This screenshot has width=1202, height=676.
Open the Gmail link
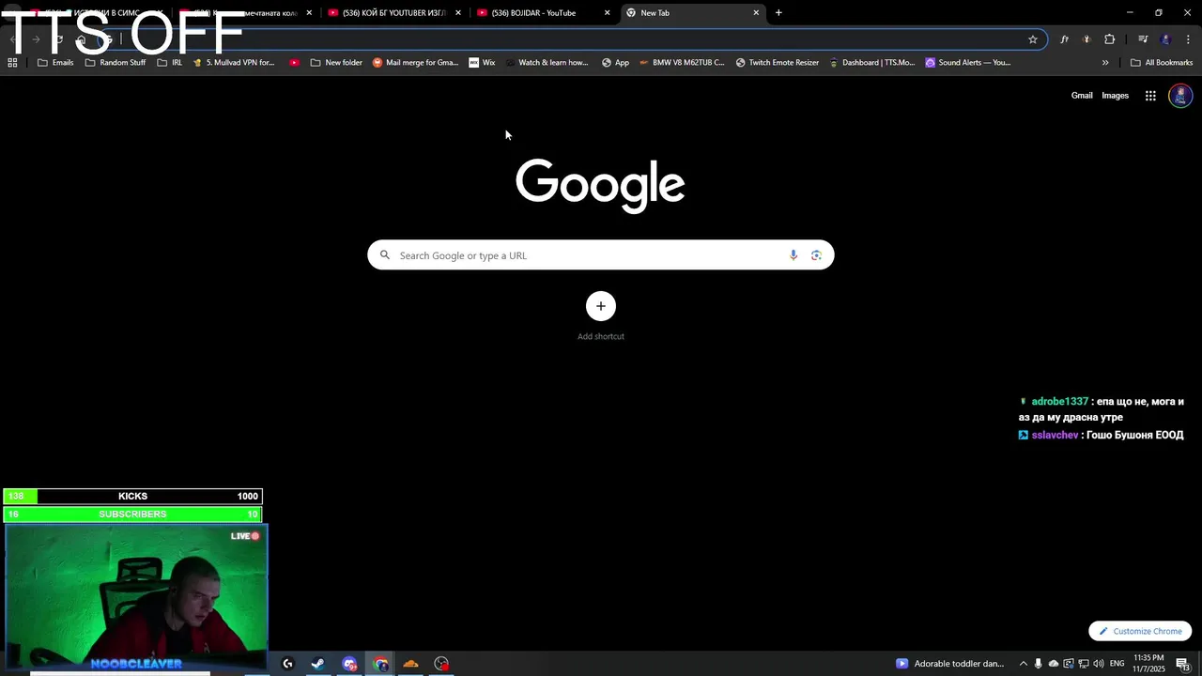coord(1082,96)
